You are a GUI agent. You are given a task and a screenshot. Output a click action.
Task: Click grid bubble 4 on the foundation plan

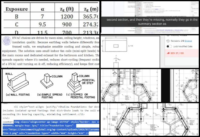click(x=104, y=119)
